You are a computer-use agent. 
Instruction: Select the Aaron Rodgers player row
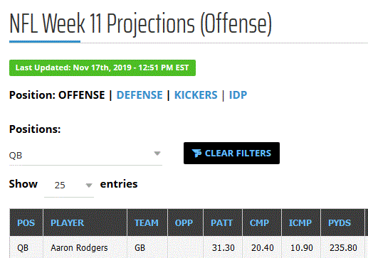pyautogui.click(x=189, y=247)
